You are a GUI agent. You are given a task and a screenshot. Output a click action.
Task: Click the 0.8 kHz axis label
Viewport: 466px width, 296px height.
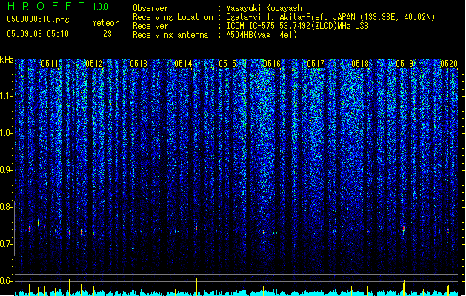tap(6, 207)
